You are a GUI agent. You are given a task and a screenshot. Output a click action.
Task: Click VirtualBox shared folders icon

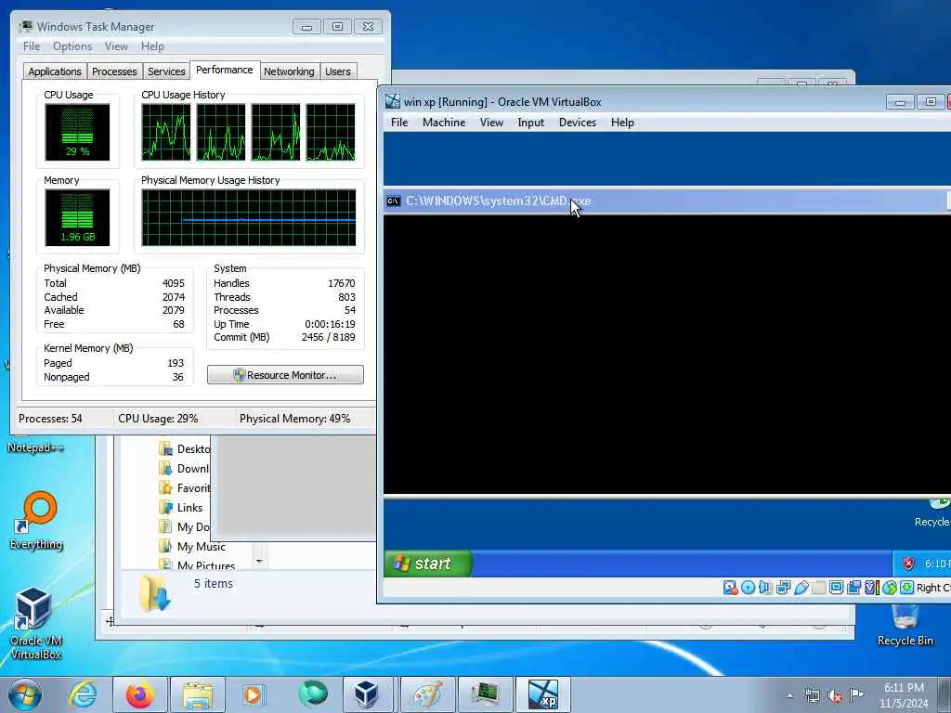pyautogui.click(x=818, y=587)
